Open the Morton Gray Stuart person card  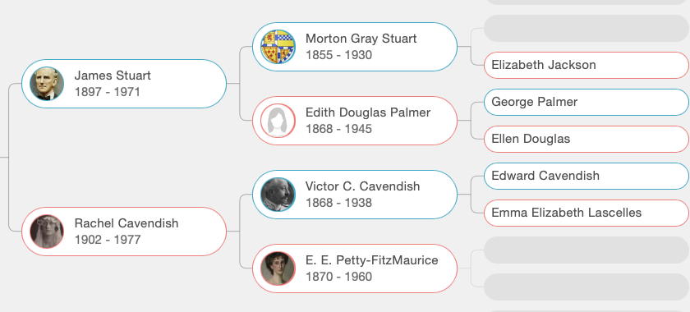[355, 47]
